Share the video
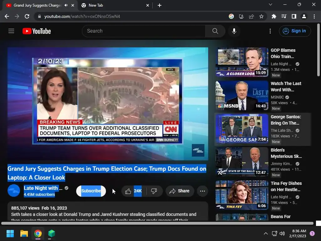Image resolution: width=321 pixels, height=241 pixels. pyautogui.click(x=180, y=191)
